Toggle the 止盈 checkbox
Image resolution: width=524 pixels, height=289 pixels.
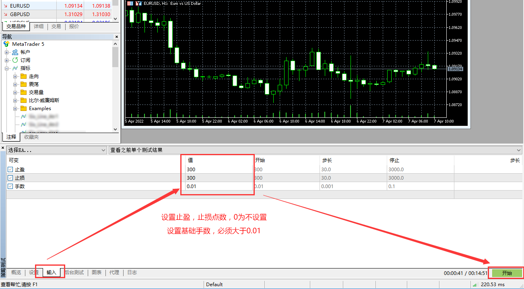pos(10,169)
